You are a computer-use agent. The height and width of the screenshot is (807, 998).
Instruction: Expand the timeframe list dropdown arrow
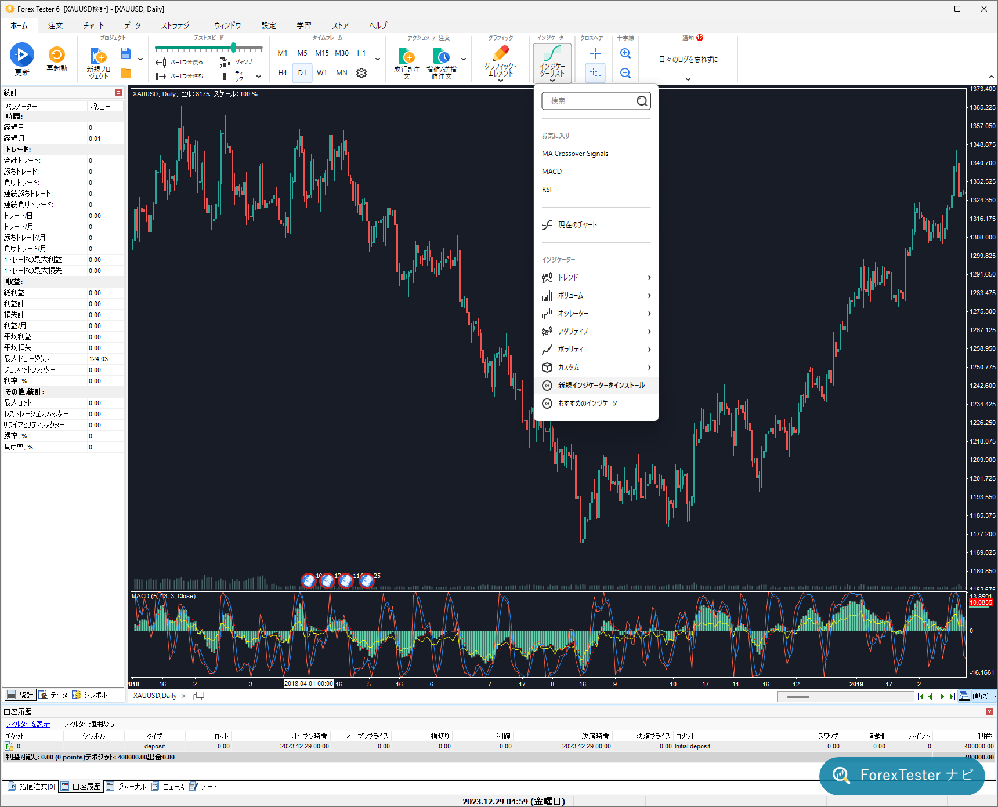pyautogui.click(x=378, y=59)
